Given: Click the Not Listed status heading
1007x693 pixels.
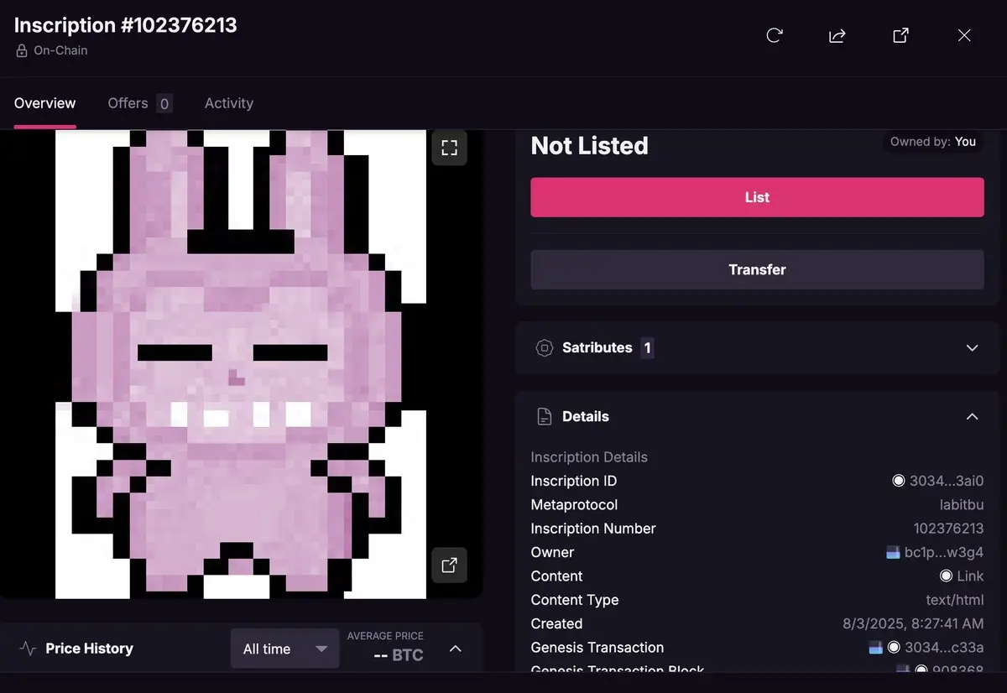Looking at the screenshot, I should click(590, 146).
